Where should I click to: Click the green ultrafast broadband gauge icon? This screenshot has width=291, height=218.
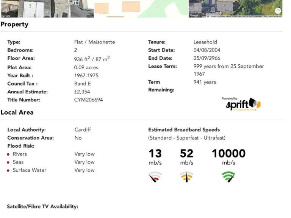[228, 177]
